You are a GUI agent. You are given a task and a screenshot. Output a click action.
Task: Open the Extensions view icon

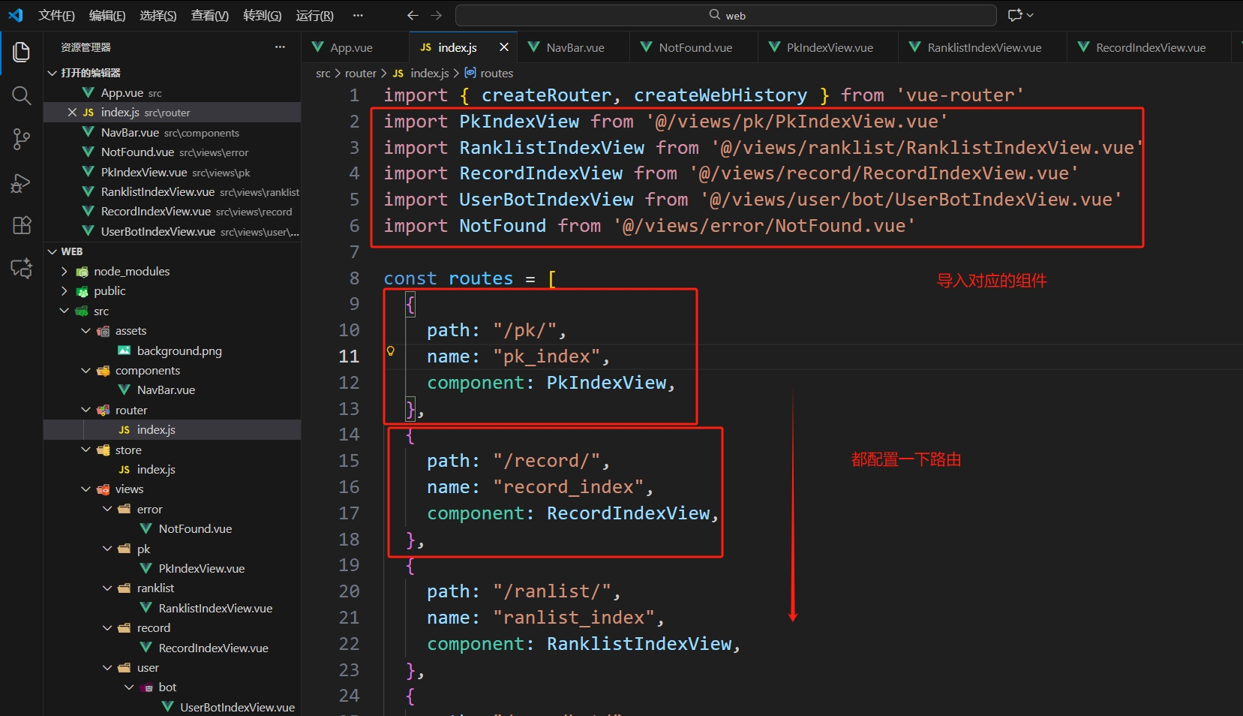21,225
